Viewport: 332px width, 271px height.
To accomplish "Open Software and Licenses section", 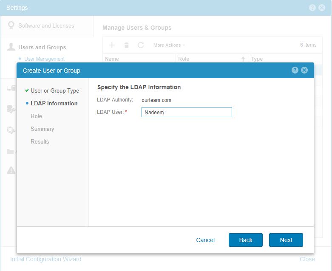I will coord(46,25).
